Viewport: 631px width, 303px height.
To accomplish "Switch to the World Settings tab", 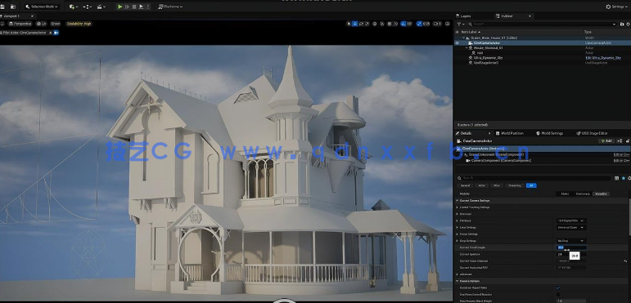I will tap(549, 133).
